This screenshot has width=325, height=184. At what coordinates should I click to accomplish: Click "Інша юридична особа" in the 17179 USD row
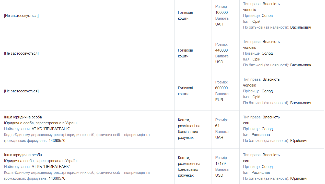coord(23,155)
